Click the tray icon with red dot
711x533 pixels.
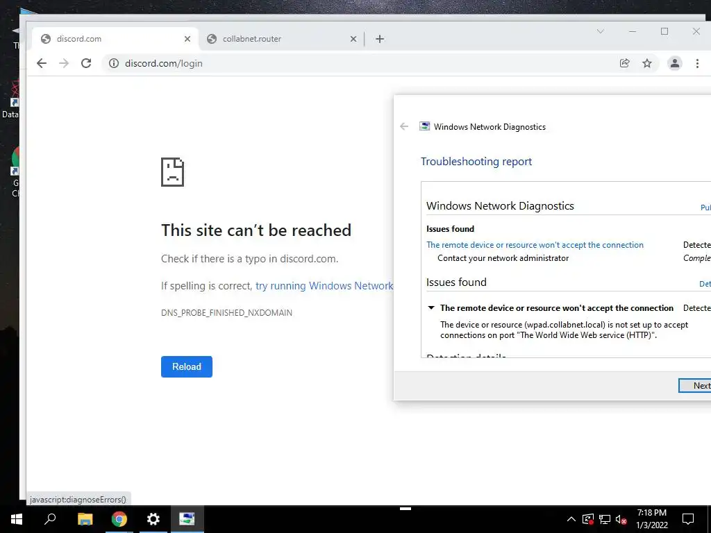coord(588,519)
